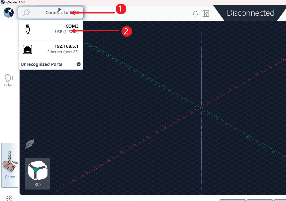Click the Disconnected status banner
286x201 pixels.
click(250, 13)
